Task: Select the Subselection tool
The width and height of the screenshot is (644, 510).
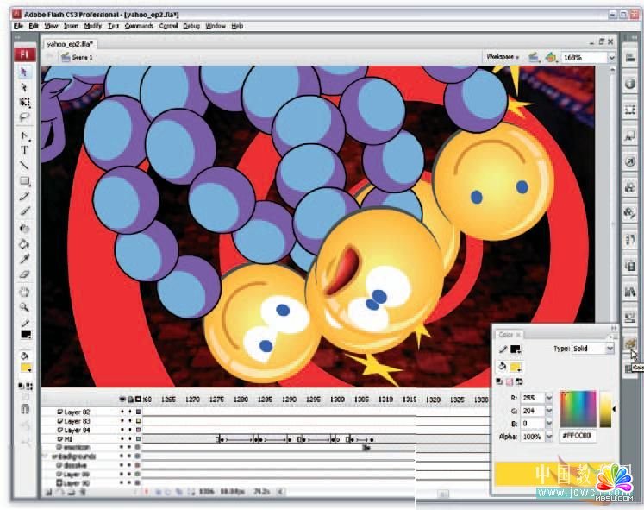Action: point(25,87)
